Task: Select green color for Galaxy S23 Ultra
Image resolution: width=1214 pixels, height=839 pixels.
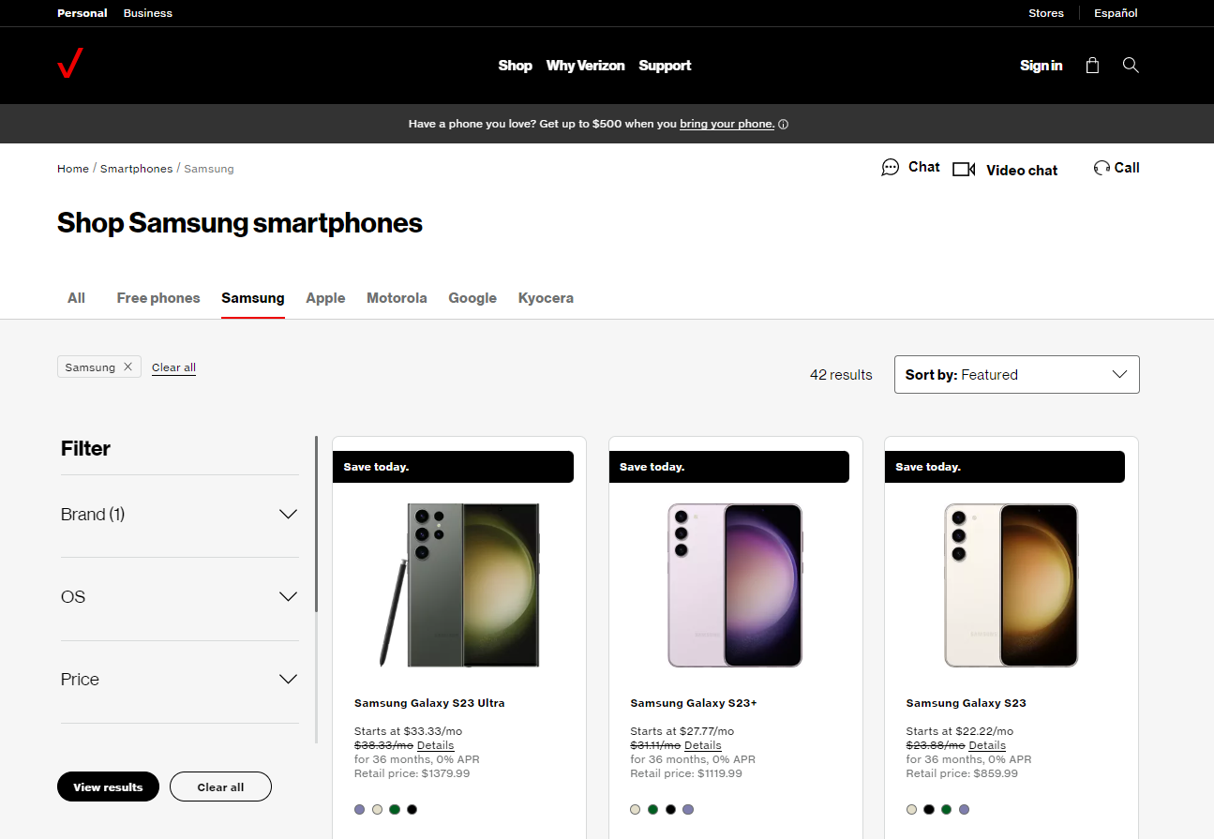Action: [395, 809]
